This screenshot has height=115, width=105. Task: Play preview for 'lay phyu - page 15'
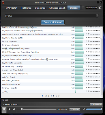click(x=86, y=88)
